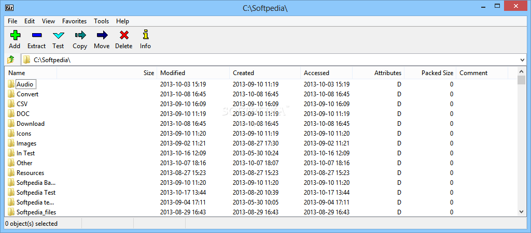Click the '0 object(s) selected' status text

click(x=32, y=224)
